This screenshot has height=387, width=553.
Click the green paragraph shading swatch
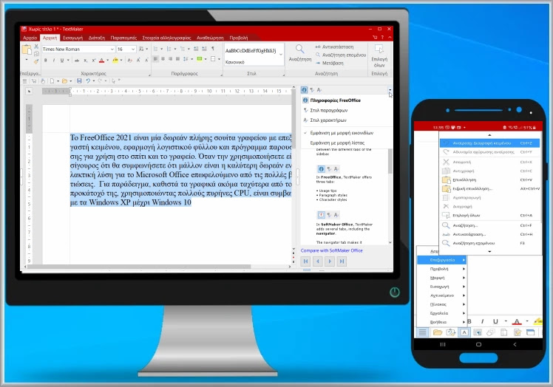click(200, 59)
